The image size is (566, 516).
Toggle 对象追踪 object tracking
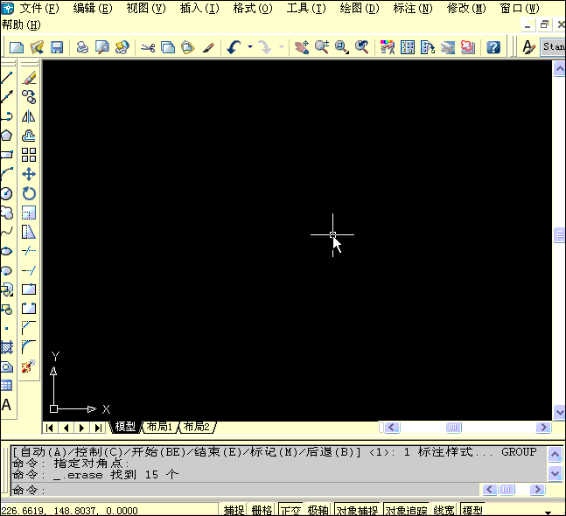coord(406,510)
